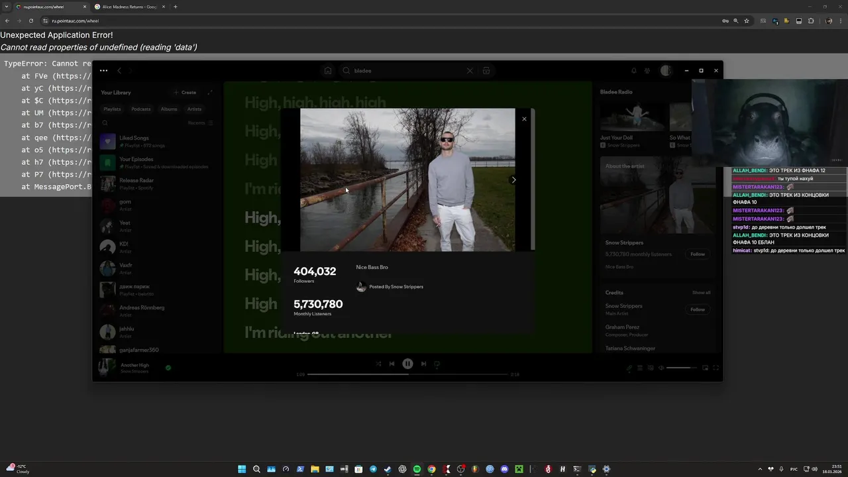The image size is (848, 477).
Task: Open Your Episodes playlist
Action: (x=157, y=162)
